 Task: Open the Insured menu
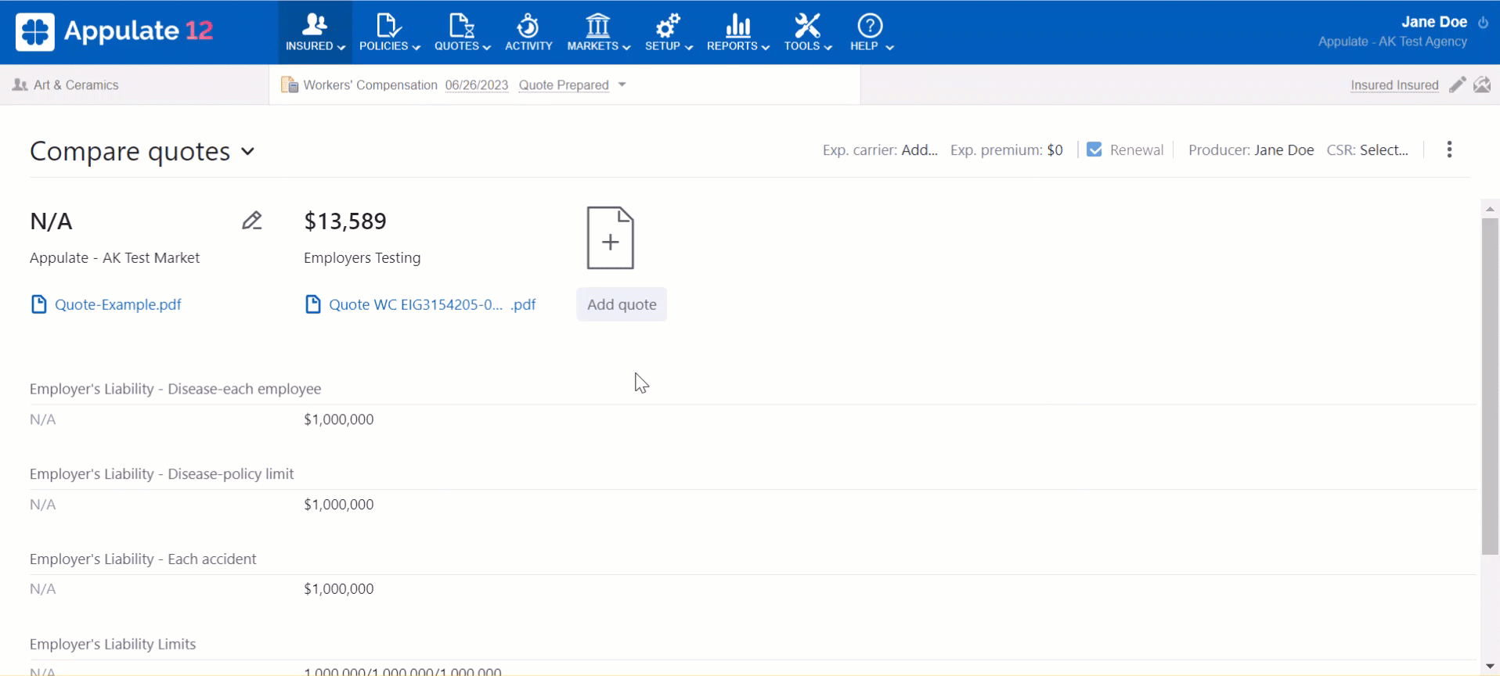tap(315, 32)
